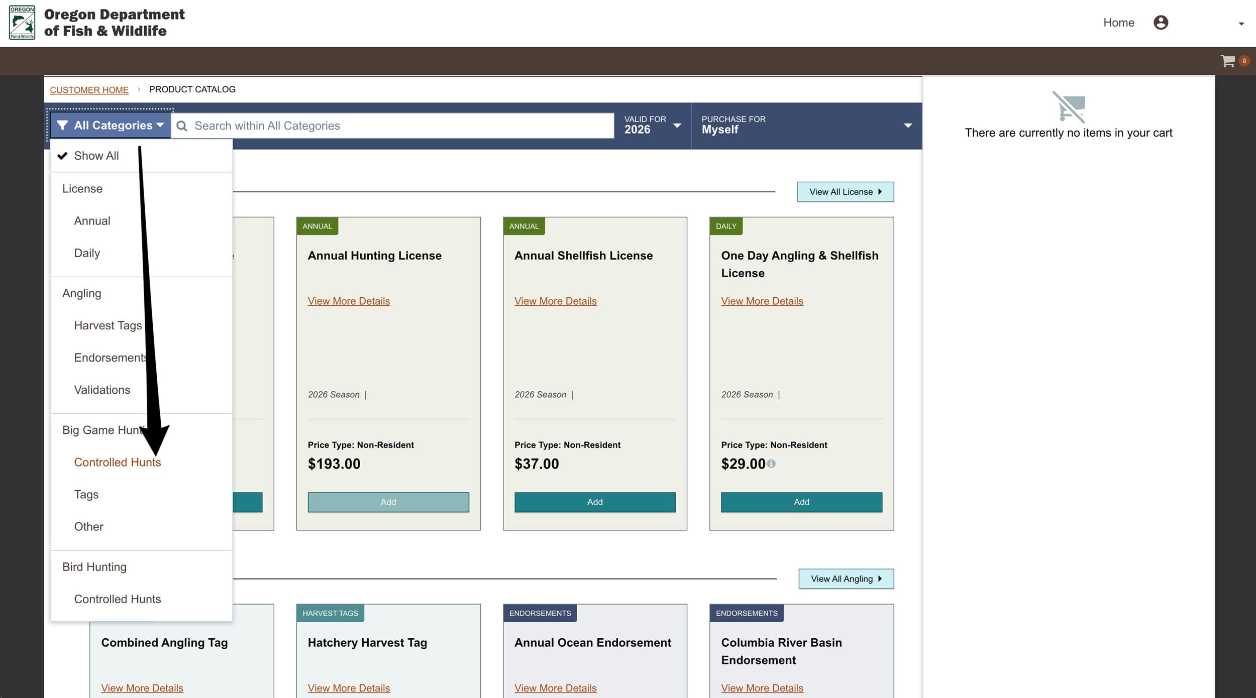Expand the account dropdown caret
This screenshot has height=698, width=1256.
point(1241,24)
